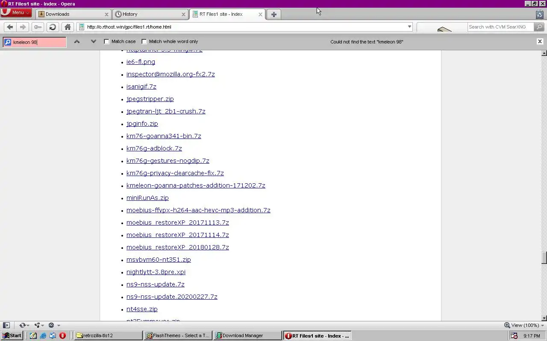
Task: Open moebius_restoreXP_20171113.7z link
Action: pos(178,223)
